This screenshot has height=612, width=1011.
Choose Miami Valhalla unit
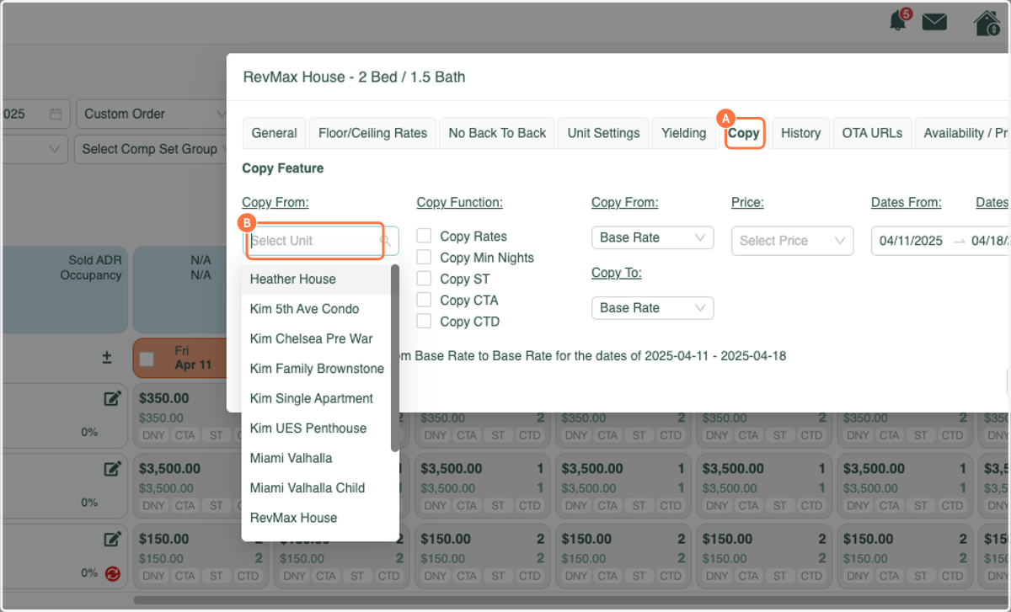click(x=316, y=458)
